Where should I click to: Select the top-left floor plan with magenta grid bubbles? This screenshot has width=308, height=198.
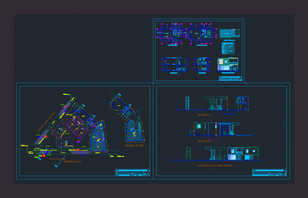pos(171,34)
